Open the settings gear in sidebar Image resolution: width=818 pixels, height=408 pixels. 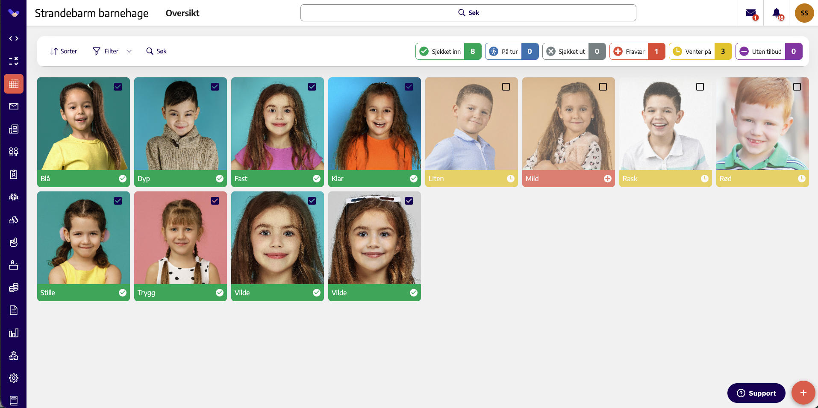[14, 378]
